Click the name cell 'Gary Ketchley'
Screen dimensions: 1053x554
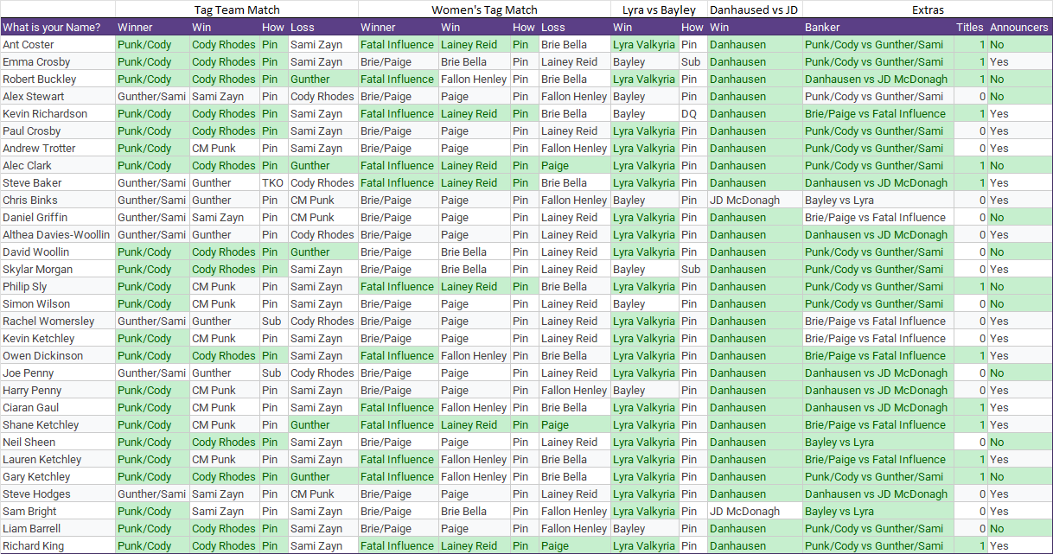click(x=58, y=476)
